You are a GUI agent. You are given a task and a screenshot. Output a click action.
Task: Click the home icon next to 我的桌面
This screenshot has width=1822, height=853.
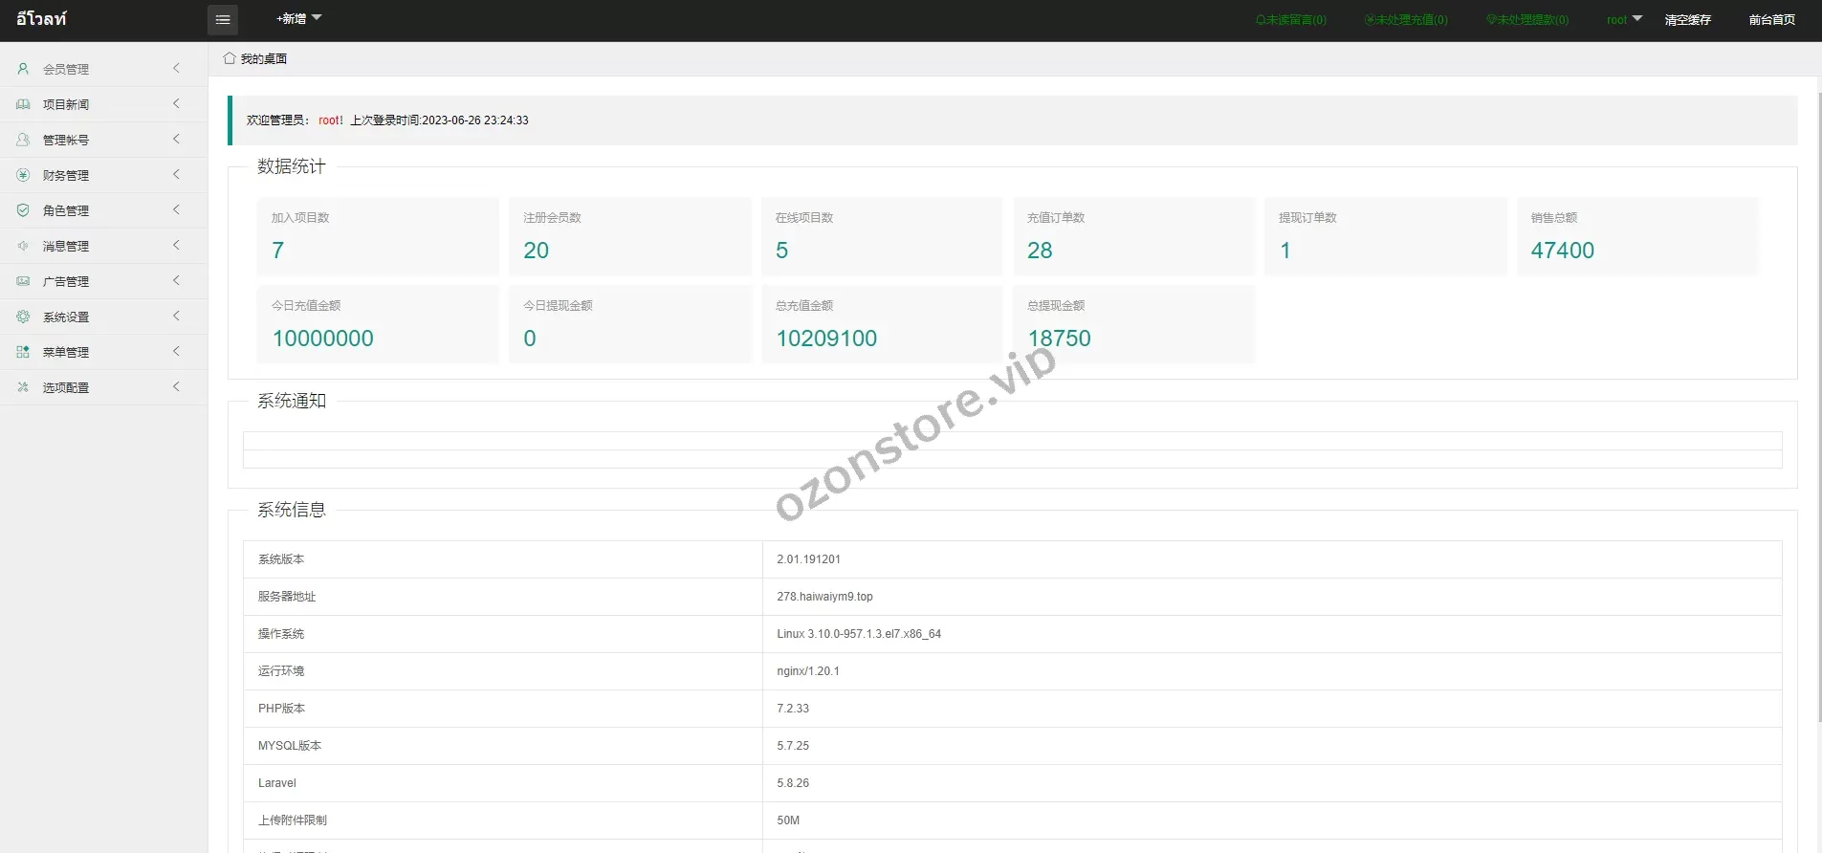230,58
